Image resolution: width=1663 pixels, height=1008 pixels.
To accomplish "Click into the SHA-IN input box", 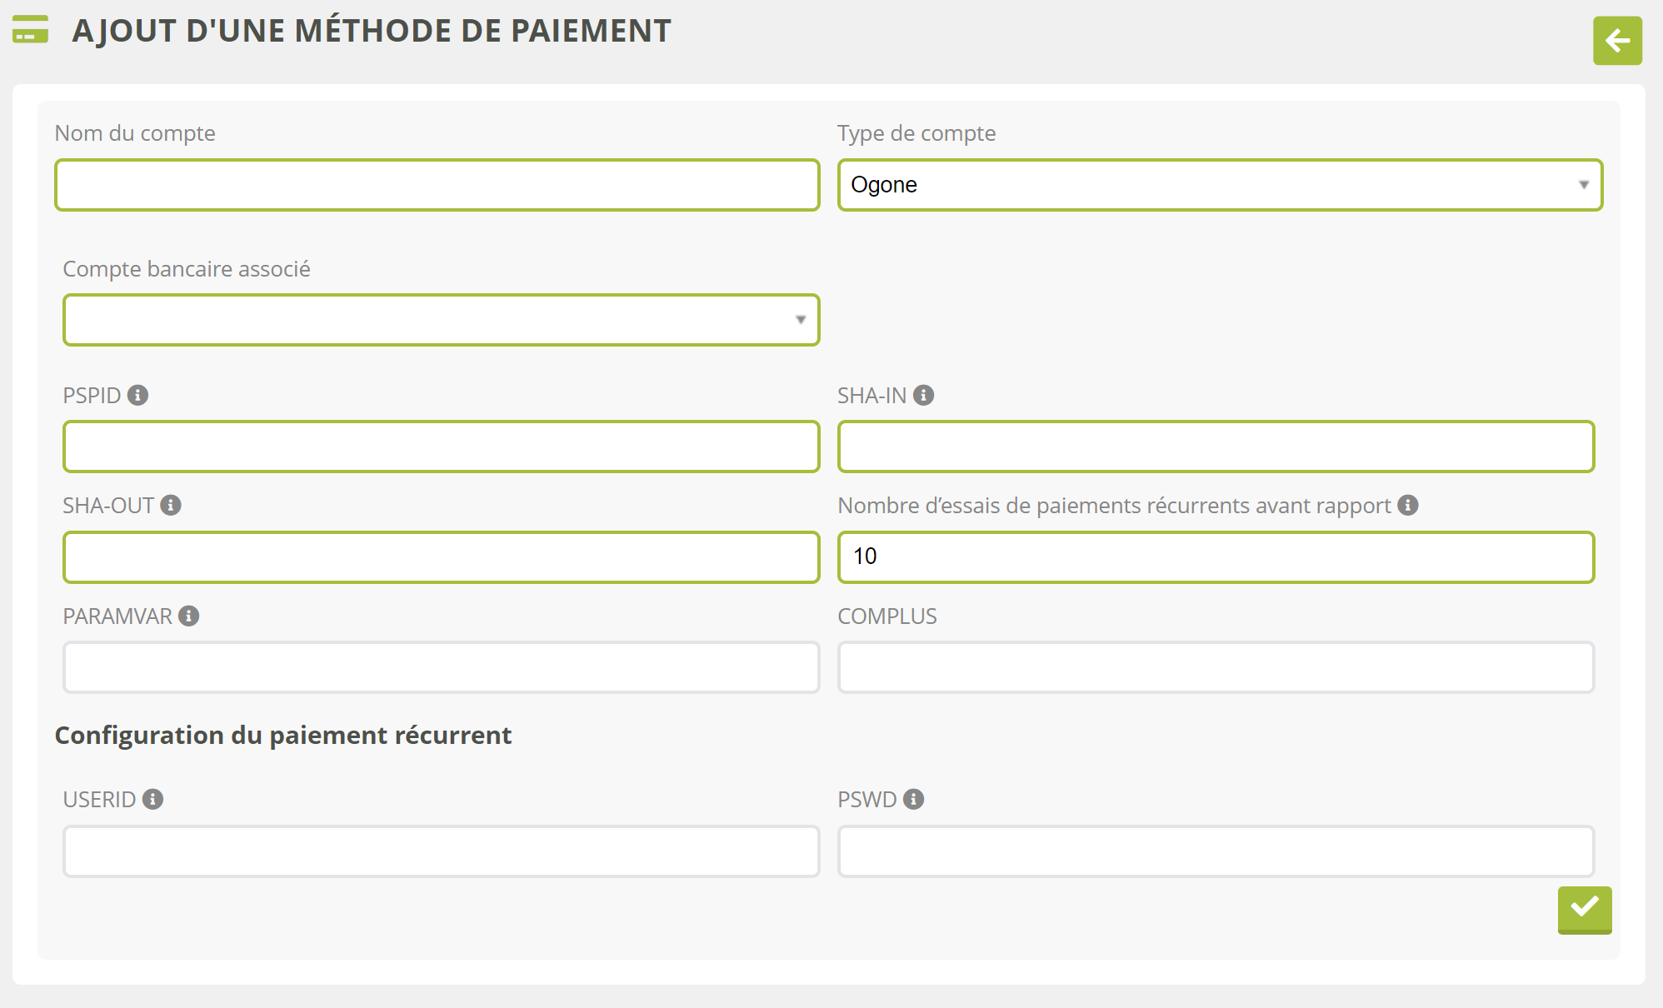I will 1216,447.
